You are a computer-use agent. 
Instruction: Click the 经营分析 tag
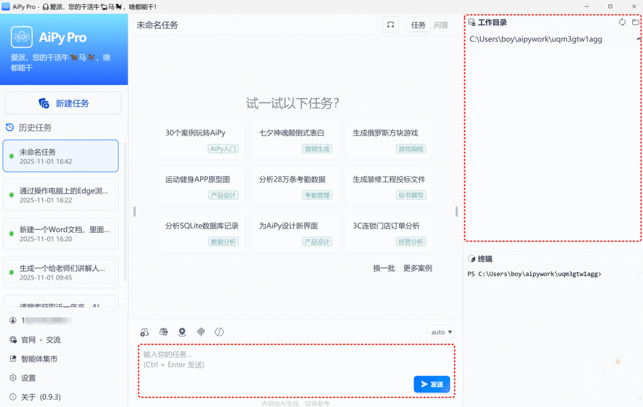[411, 242]
